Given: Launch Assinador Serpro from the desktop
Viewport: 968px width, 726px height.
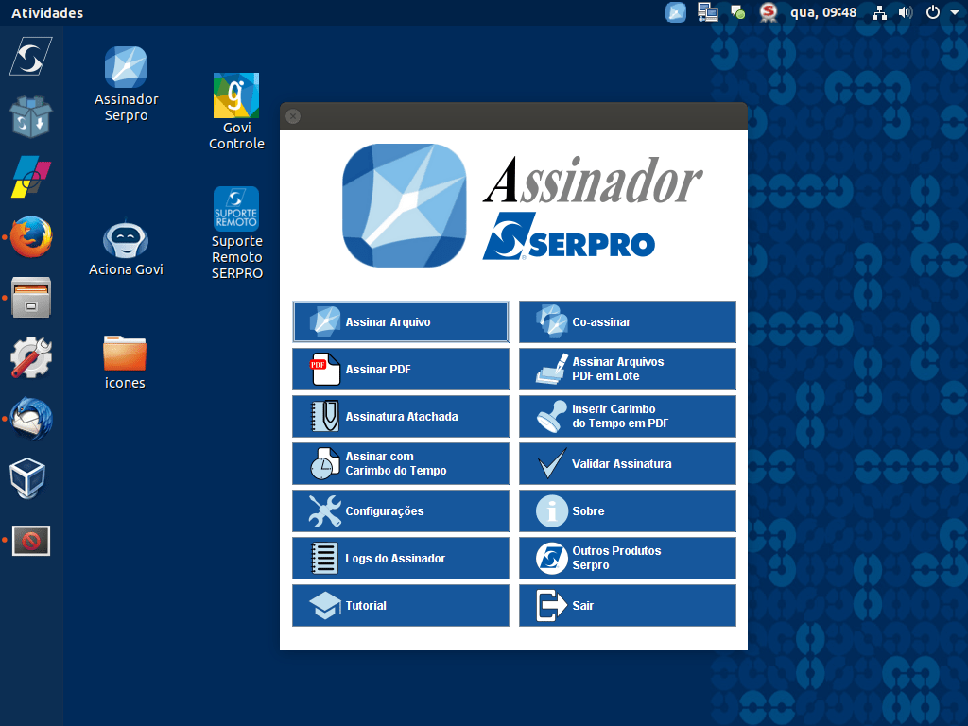Looking at the screenshot, I should 126,80.
